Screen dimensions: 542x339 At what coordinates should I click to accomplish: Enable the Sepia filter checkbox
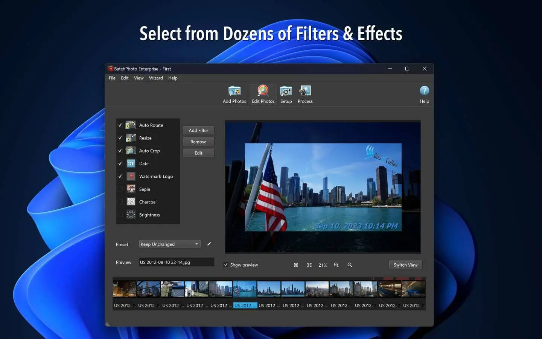[x=120, y=189]
